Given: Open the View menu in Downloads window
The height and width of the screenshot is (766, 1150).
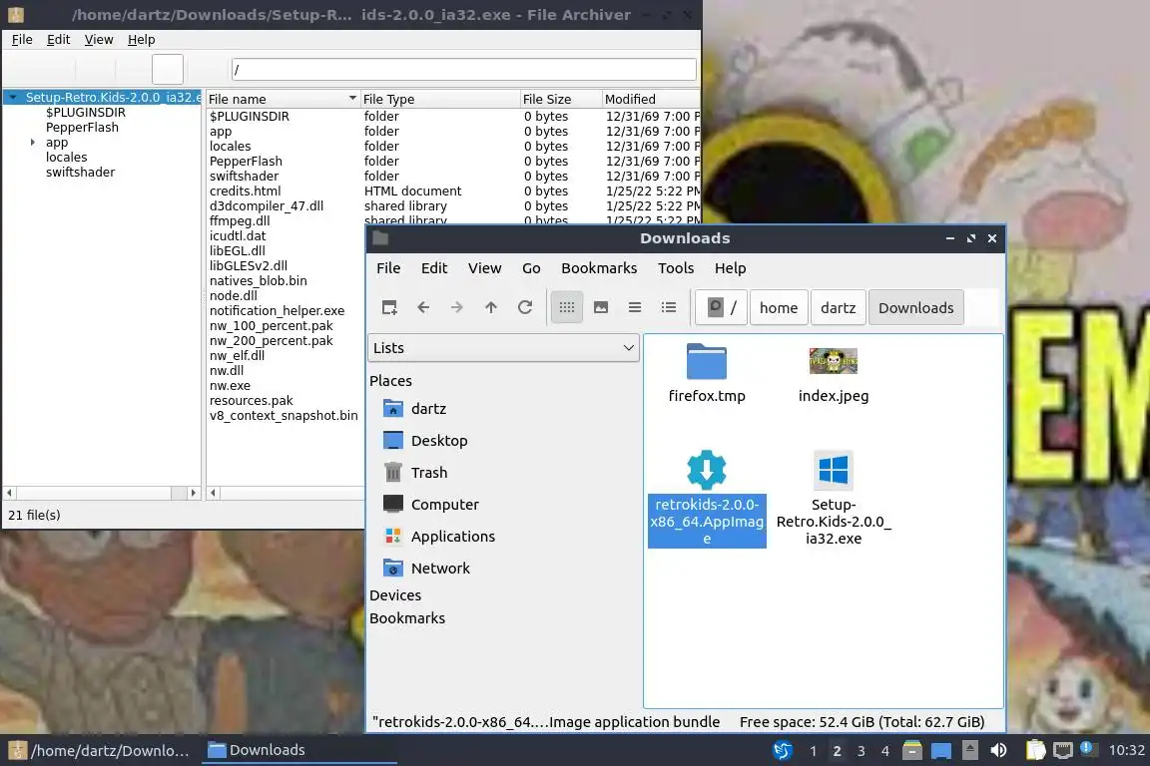Looking at the screenshot, I should 485,268.
